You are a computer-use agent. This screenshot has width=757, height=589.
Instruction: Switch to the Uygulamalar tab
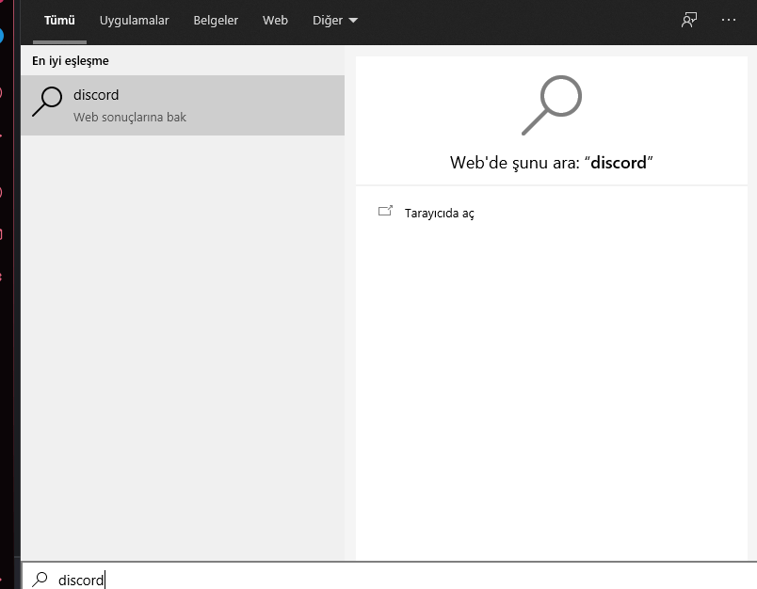135,21
